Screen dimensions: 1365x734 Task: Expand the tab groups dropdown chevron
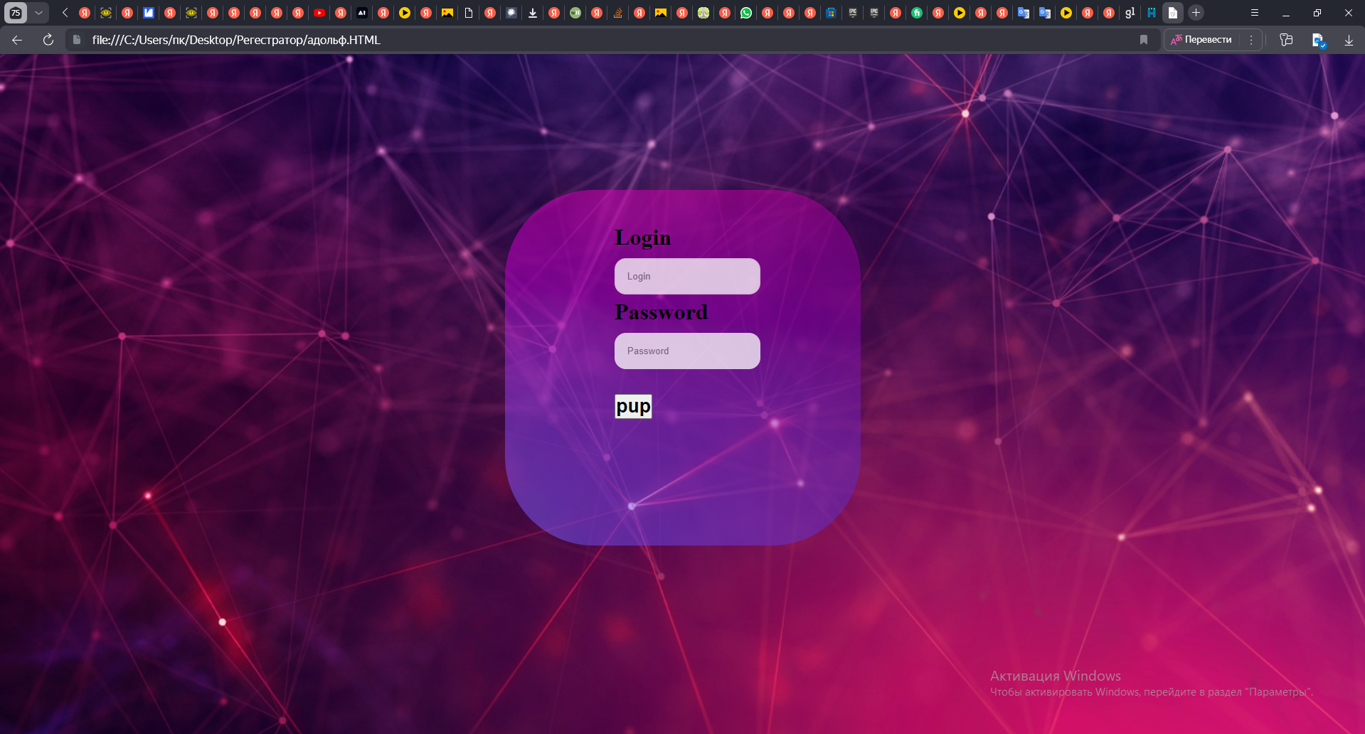[39, 13]
